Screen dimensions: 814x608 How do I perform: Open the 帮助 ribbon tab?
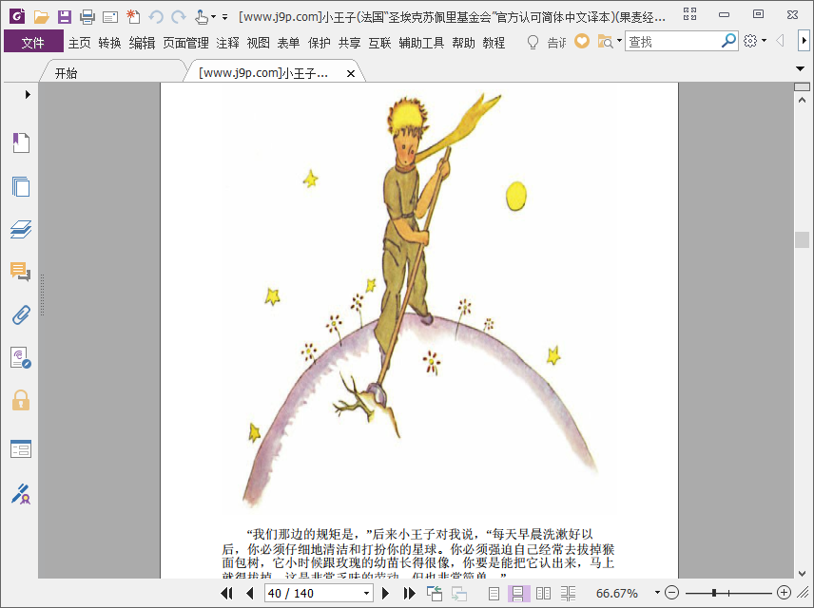click(x=463, y=43)
